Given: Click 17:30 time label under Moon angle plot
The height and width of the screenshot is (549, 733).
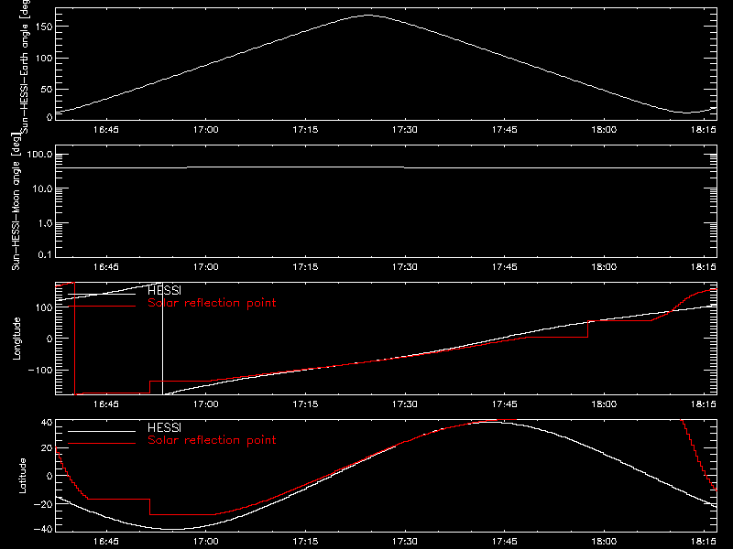Looking at the screenshot, I should pyautogui.click(x=405, y=266).
